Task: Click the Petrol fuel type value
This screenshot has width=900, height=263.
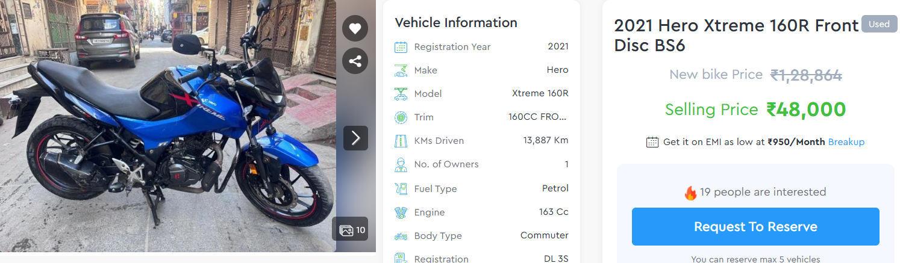Action: [x=555, y=188]
